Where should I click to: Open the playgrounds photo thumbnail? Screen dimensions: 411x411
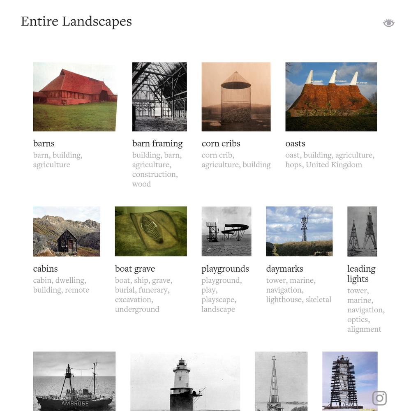pos(226,231)
